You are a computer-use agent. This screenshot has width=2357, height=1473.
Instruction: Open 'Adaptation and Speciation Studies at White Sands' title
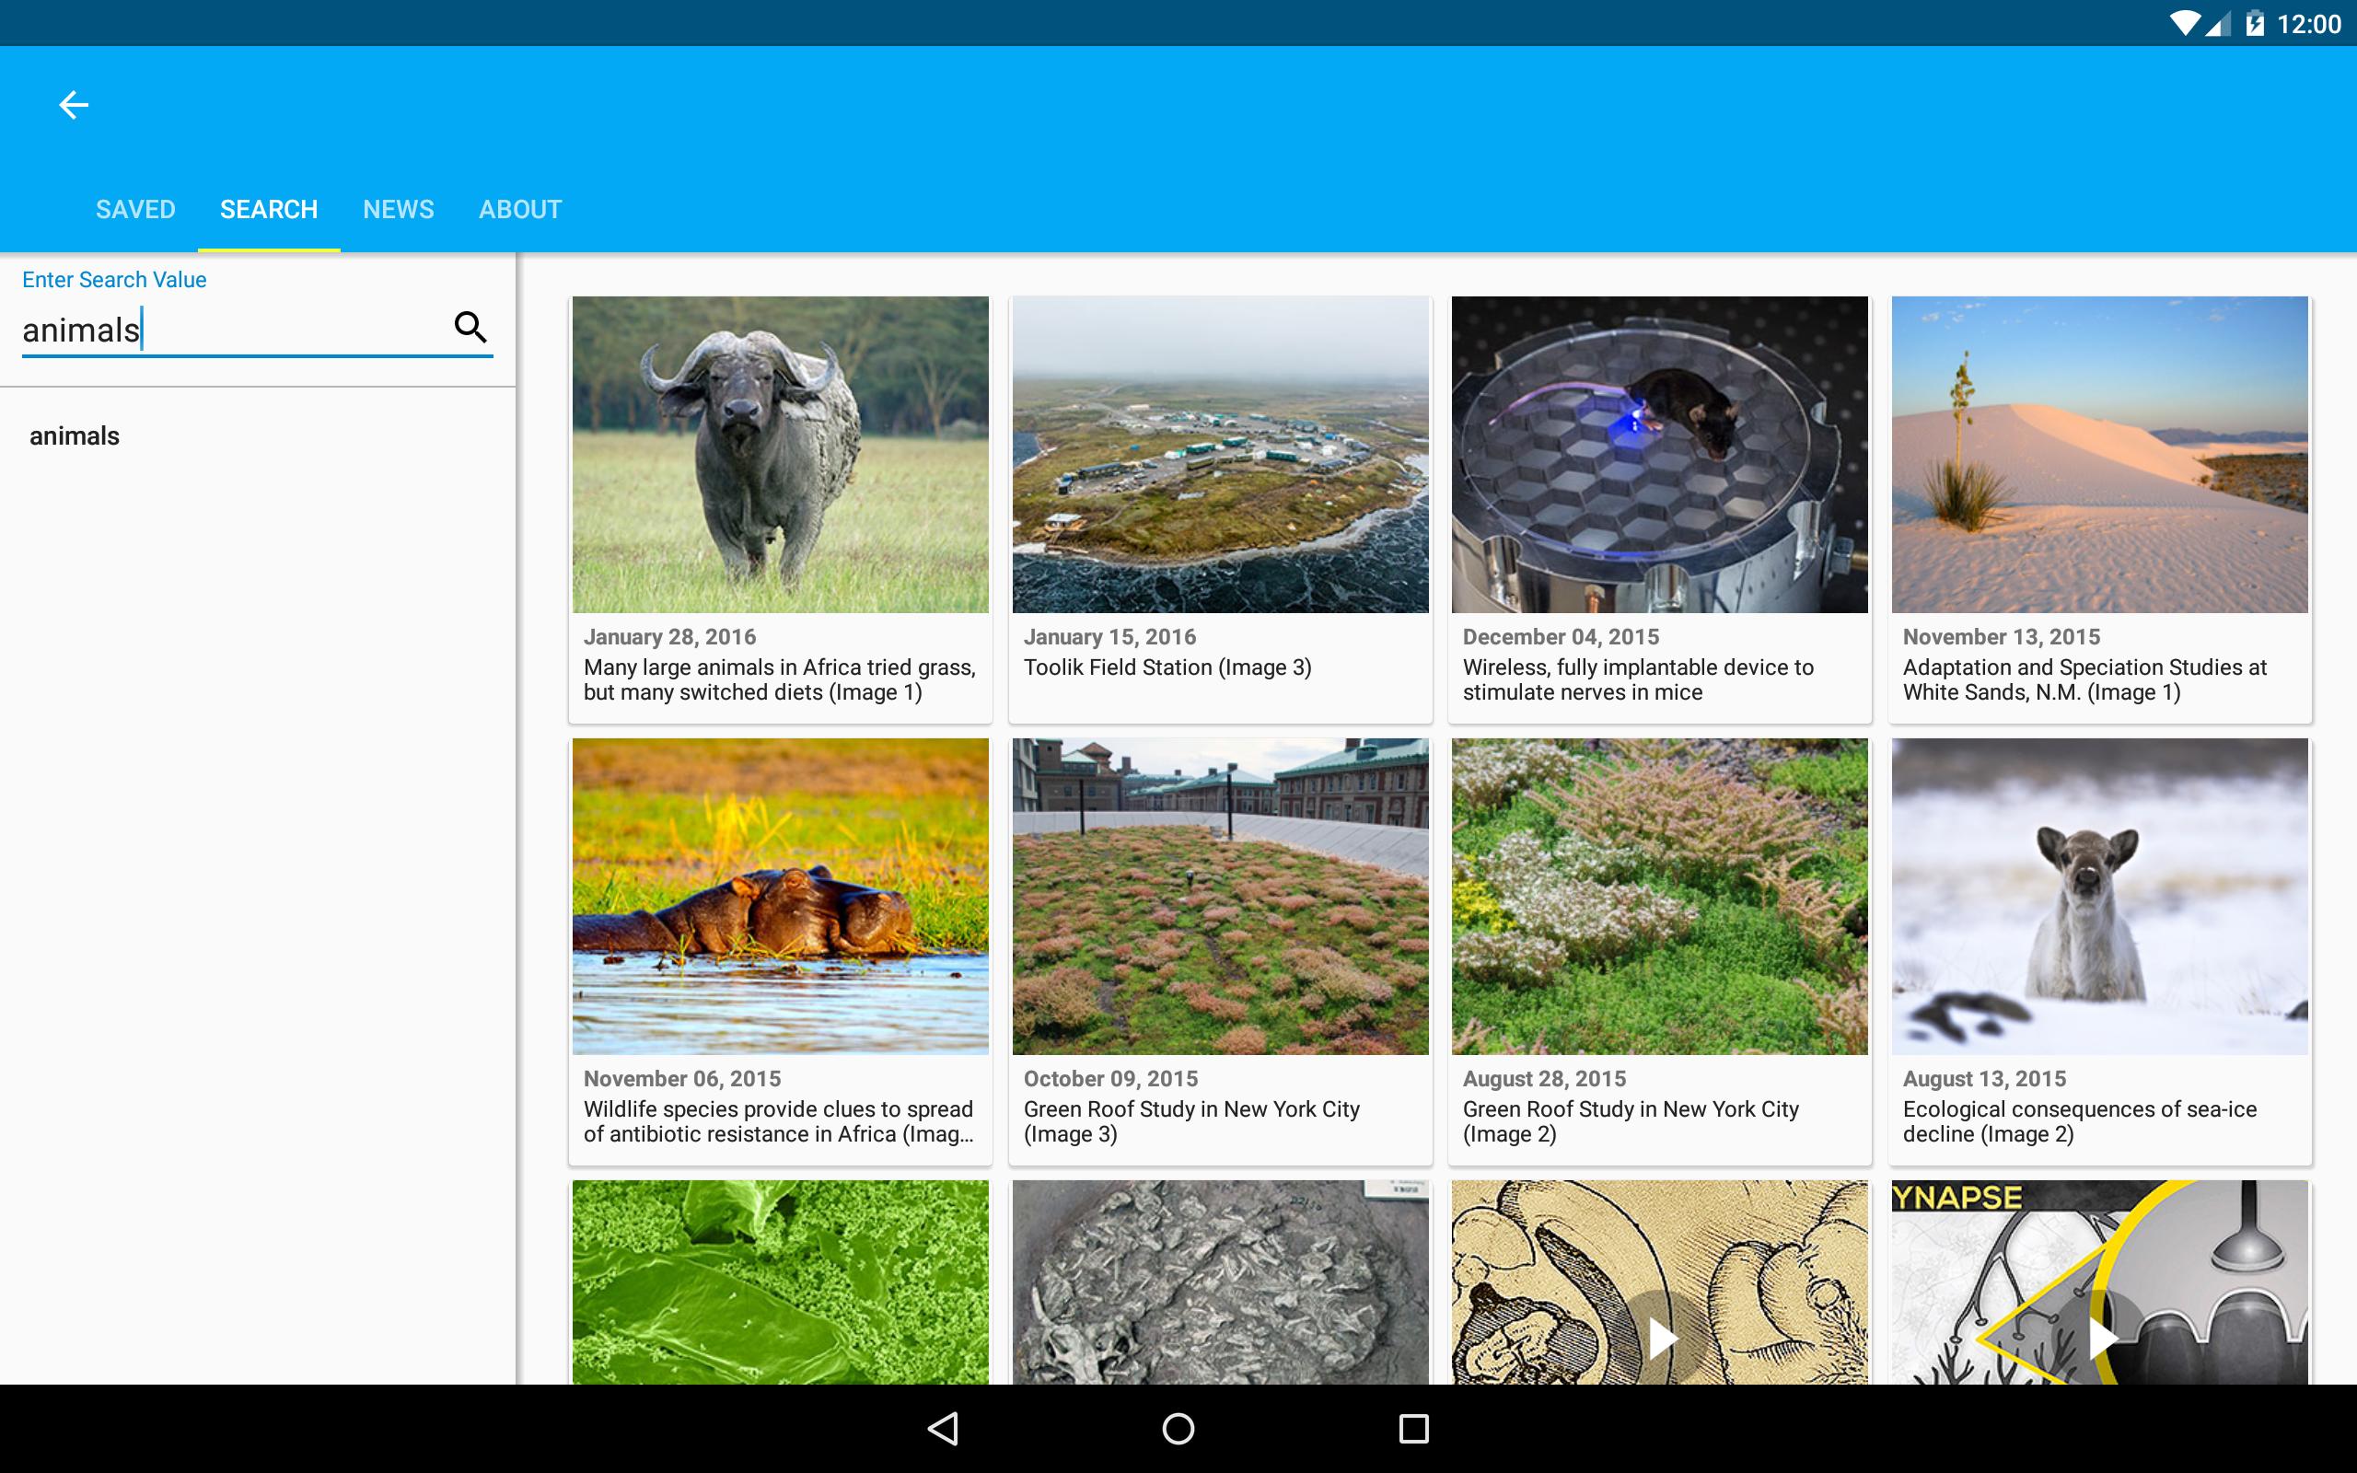[x=2084, y=680]
